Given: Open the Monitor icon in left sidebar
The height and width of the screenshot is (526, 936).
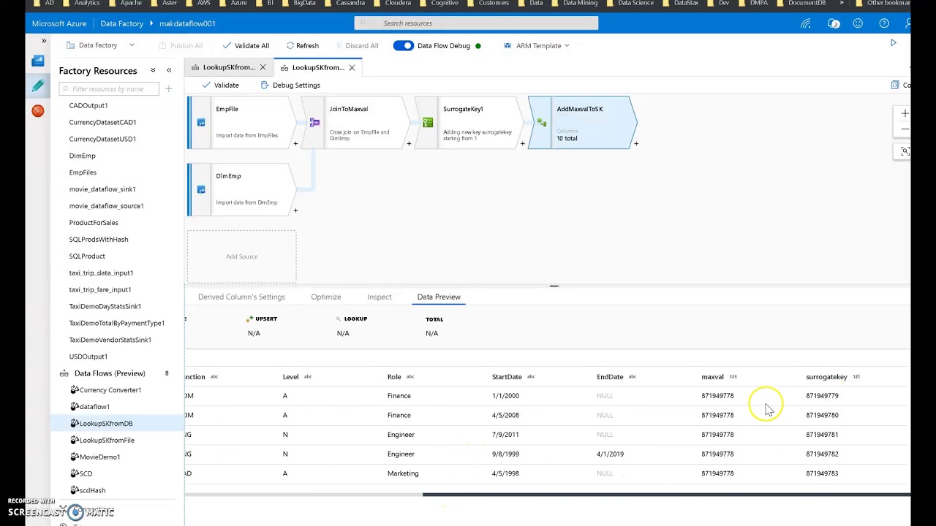Looking at the screenshot, I should [38, 110].
